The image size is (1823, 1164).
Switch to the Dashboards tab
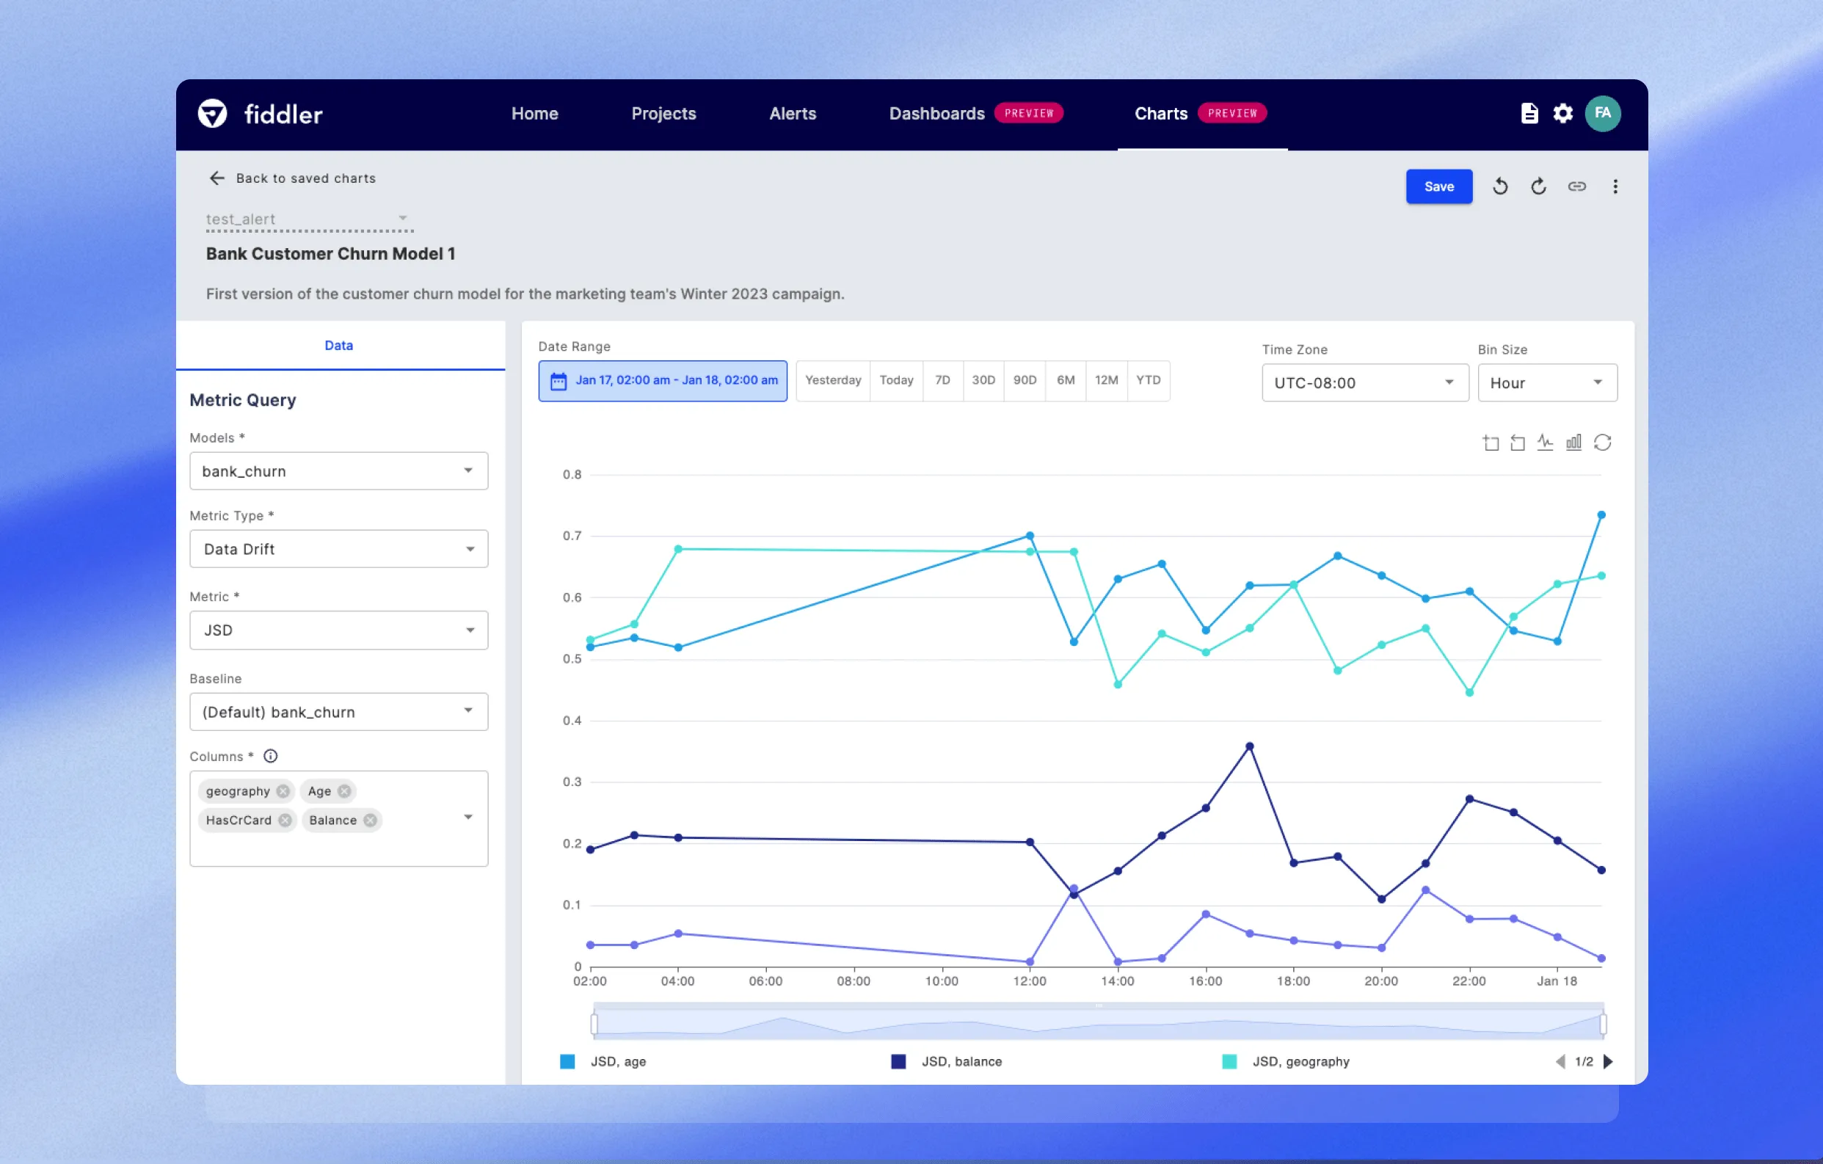[936, 114]
